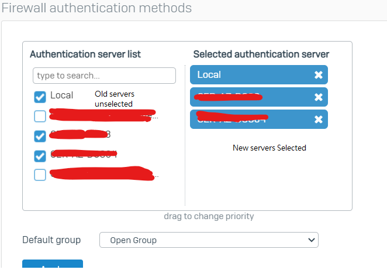Click the Open Group dropdown arrow
This screenshot has height=273, width=387.
tap(310, 240)
